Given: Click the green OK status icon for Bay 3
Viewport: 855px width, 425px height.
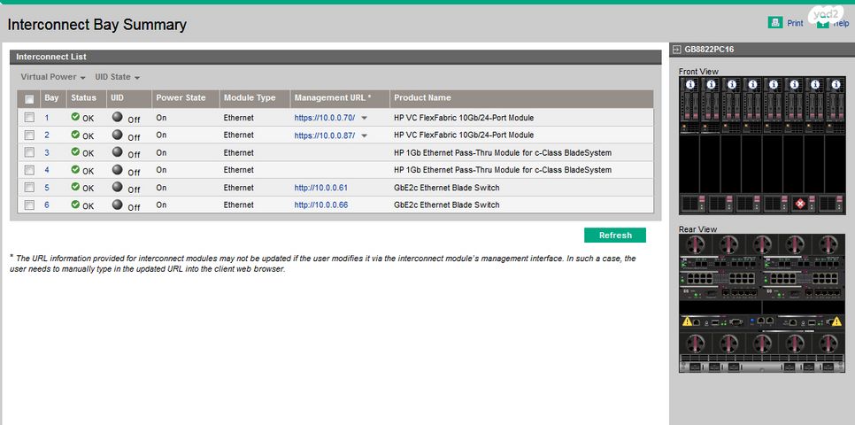Looking at the screenshot, I should [x=75, y=152].
